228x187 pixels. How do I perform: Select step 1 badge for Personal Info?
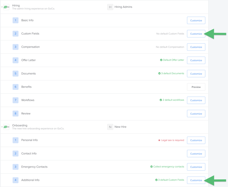point(15,140)
